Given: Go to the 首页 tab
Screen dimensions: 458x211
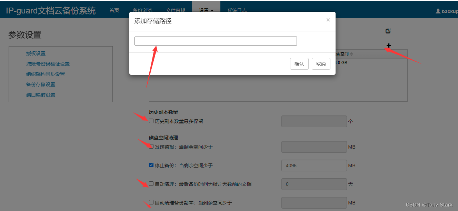Looking at the screenshot, I should tap(114, 10).
